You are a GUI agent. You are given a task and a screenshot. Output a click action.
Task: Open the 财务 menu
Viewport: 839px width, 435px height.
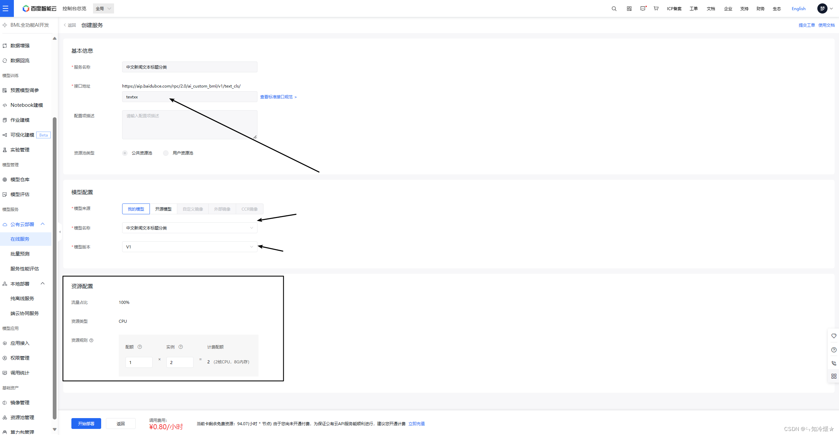[761, 9]
